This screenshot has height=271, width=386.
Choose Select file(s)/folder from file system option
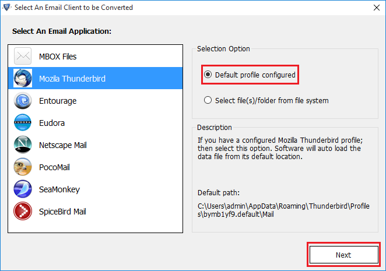208,101
